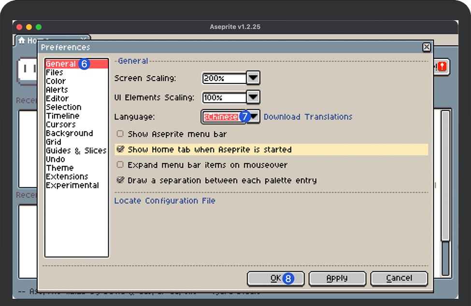Confirm preferences with the OK button
This screenshot has width=471, height=306.
(x=276, y=278)
